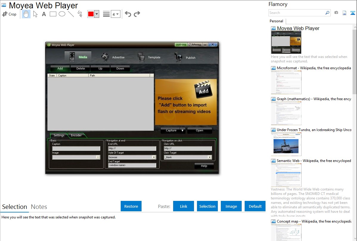Switch to the Notes tab
The height and width of the screenshot is (241, 357).
(39, 207)
